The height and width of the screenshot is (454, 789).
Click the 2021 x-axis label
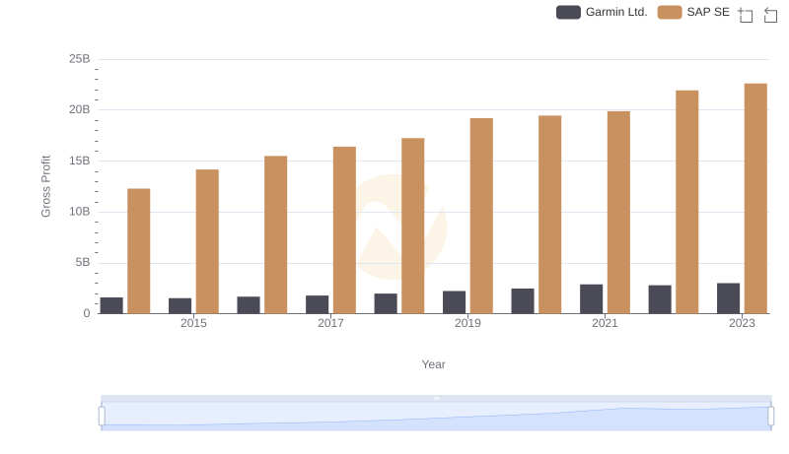point(605,323)
